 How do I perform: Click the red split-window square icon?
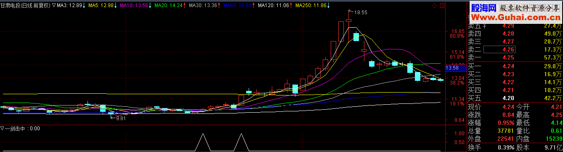coord(442,5)
